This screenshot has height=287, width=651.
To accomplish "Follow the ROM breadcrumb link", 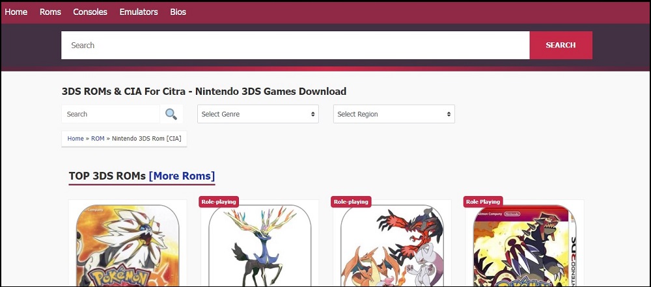I will click(98, 138).
